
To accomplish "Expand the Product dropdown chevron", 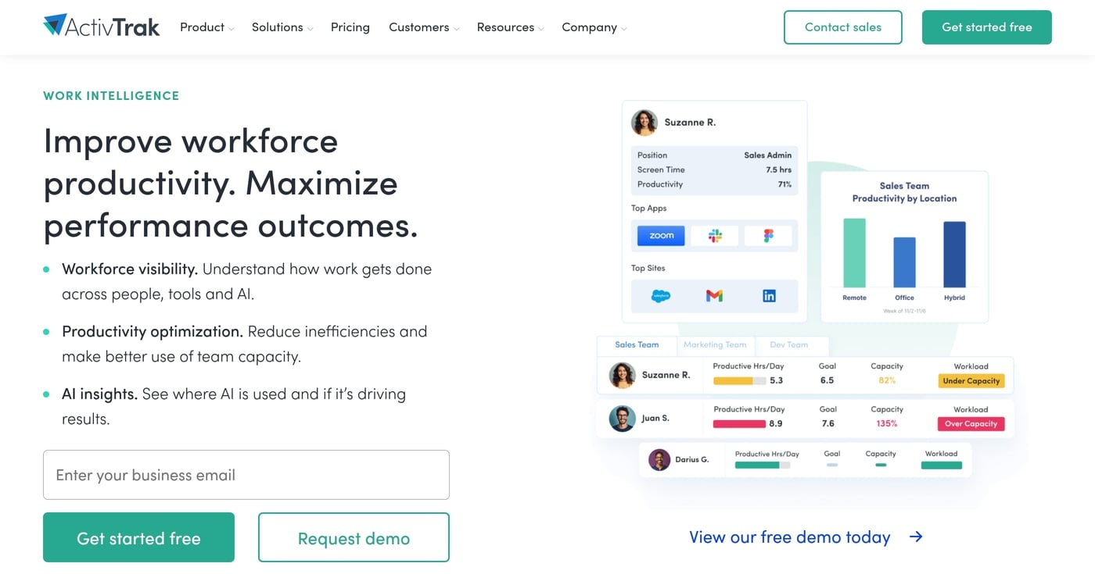I will [x=231, y=29].
